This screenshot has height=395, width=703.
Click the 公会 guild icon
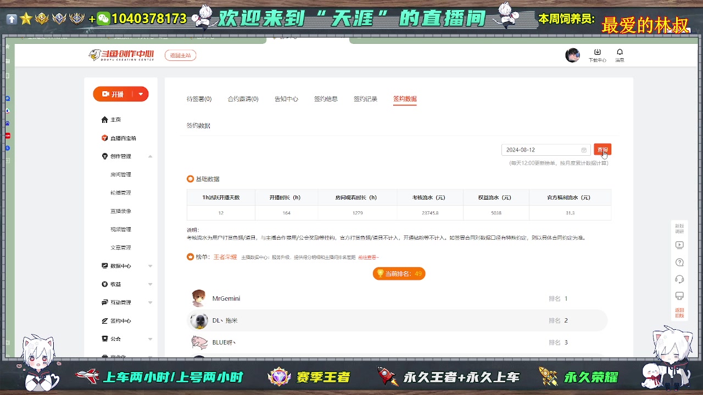[105, 339]
